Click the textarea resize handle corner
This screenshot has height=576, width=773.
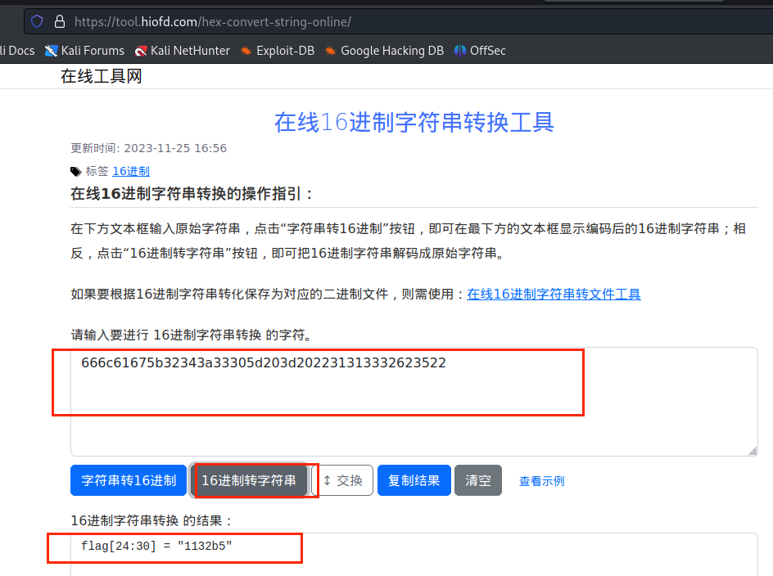click(753, 451)
